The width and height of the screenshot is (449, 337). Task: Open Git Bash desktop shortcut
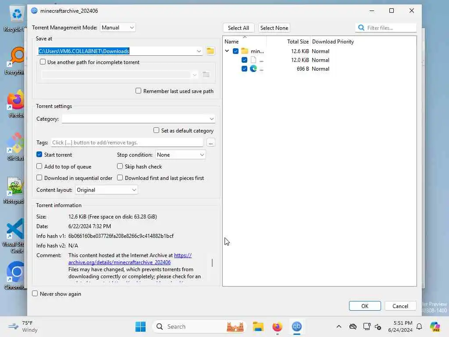click(15, 147)
